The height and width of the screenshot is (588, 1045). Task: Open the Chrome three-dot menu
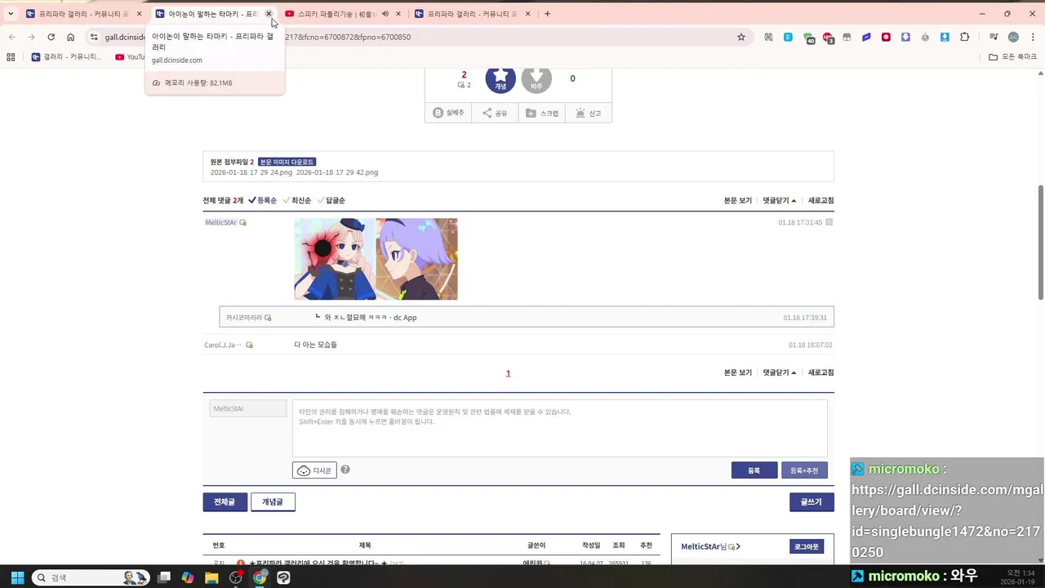coord(1033,37)
